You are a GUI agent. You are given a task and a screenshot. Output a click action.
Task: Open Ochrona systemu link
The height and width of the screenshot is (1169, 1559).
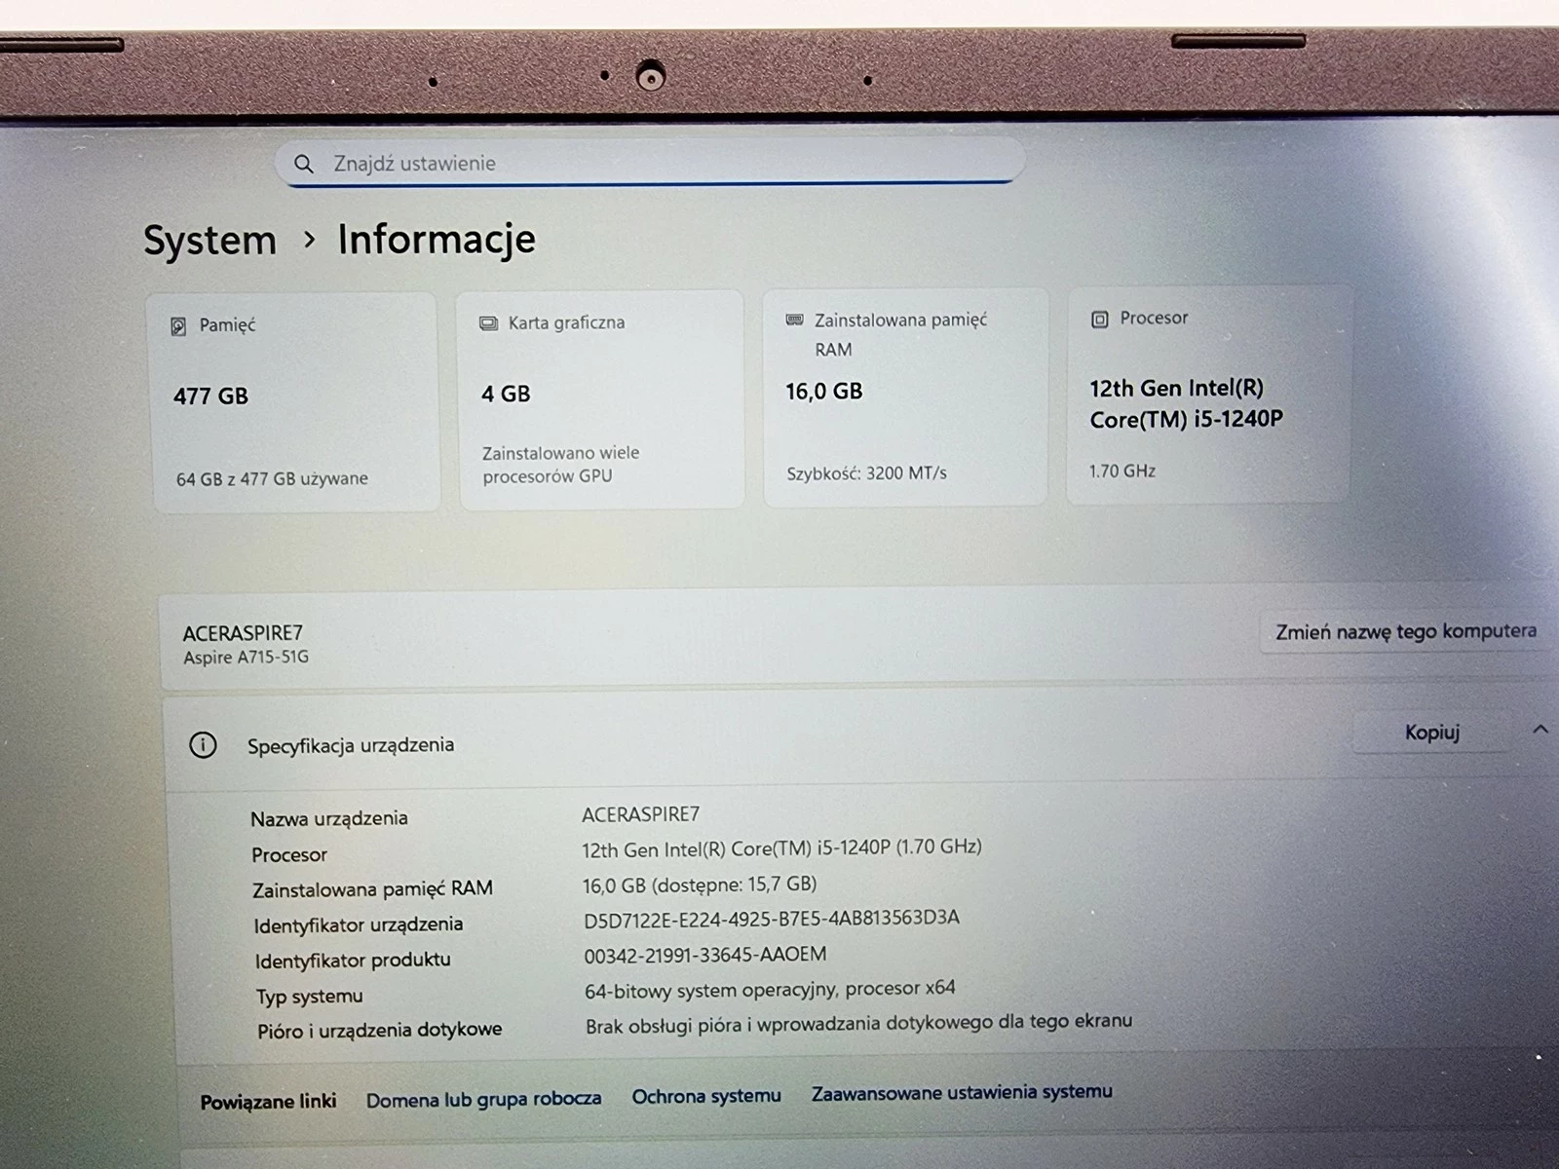705,1095
